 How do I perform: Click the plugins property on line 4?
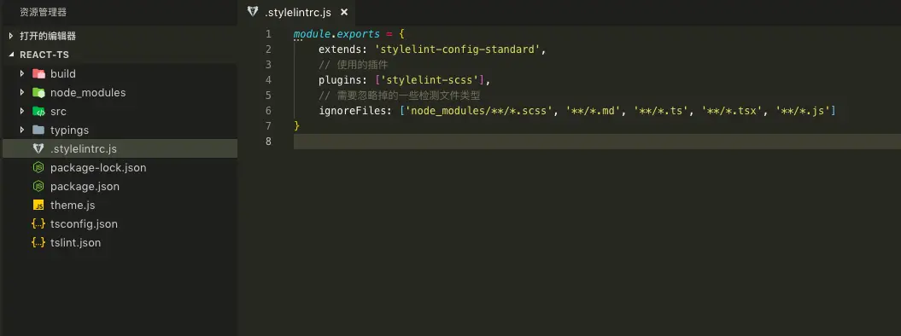(x=340, y=79)
